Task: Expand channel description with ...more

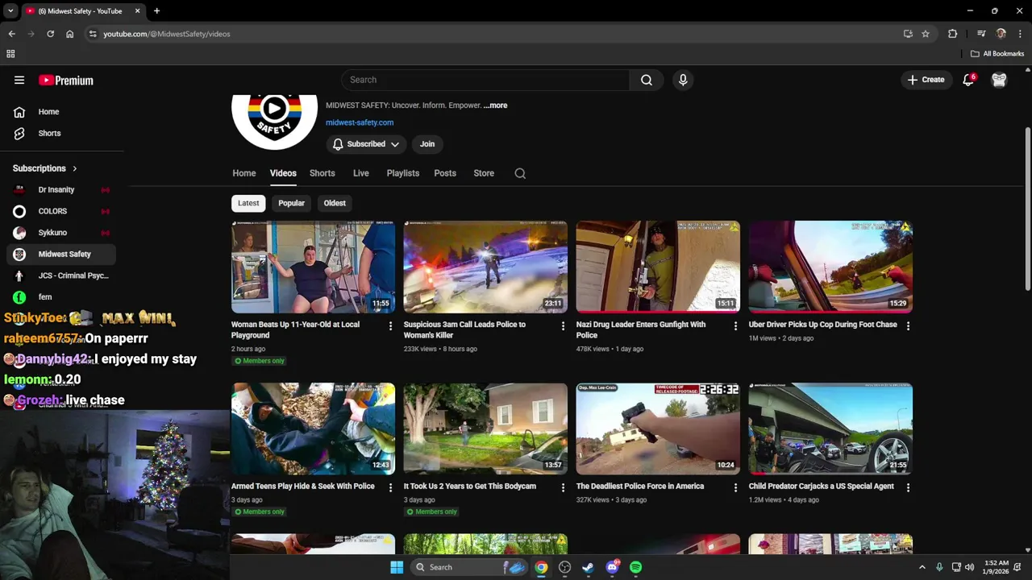Action: click(496, 106)
